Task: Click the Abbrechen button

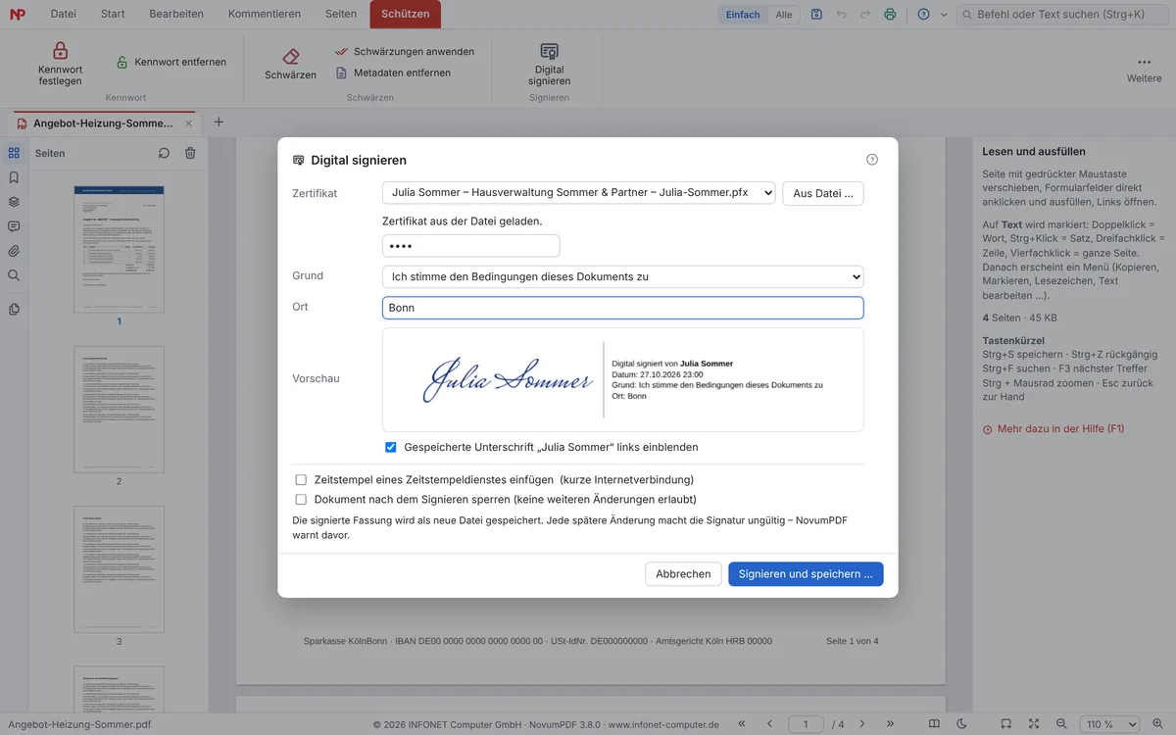Action: [x=683, y=574]
